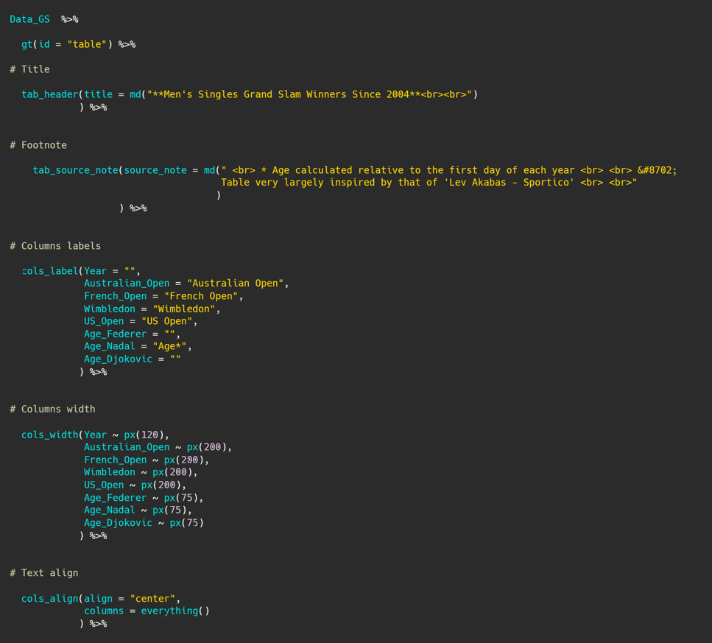Click the # Text align comment
The height and width of the screenshot is (643, 712).
coord(43,573)
